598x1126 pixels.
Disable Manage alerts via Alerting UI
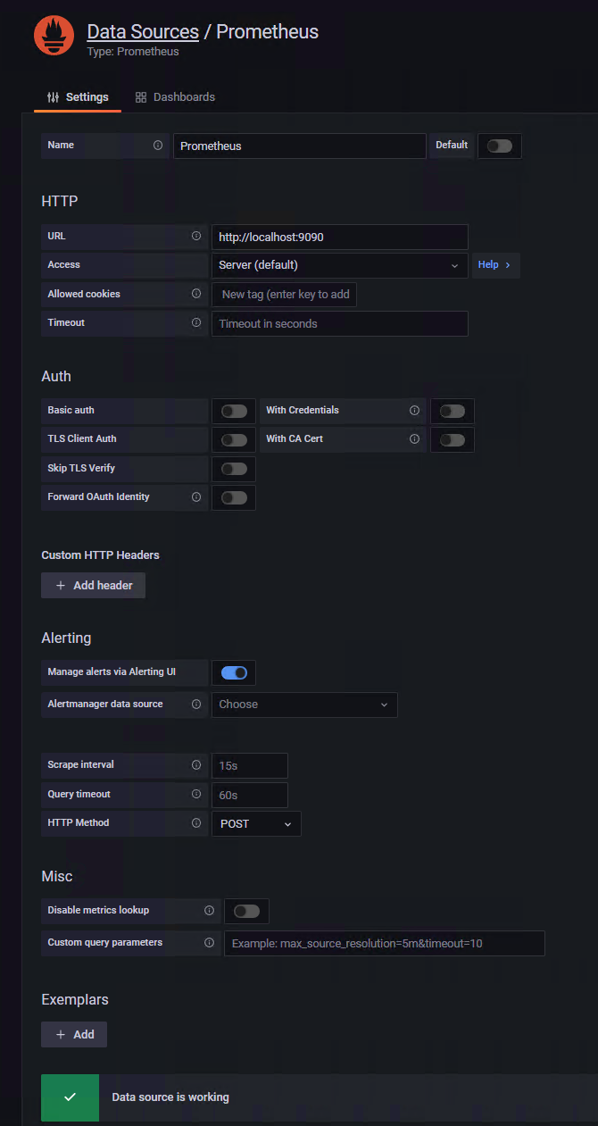tap(234, 672)
